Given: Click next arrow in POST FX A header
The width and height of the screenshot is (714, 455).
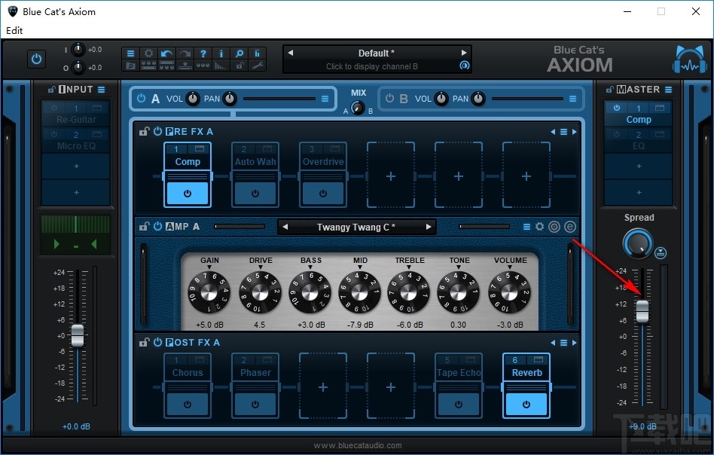Looking at the screenshot, I should 574,343.
